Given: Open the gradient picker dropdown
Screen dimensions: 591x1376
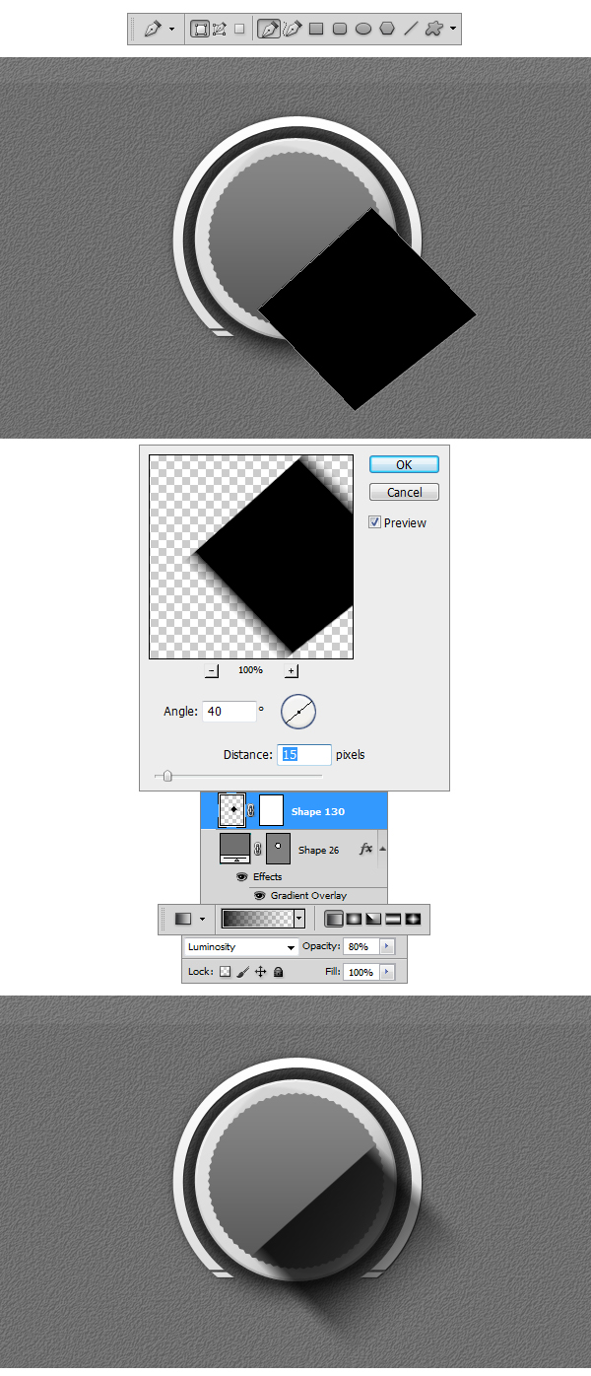Looking at the screenshot, I should 299,919.
